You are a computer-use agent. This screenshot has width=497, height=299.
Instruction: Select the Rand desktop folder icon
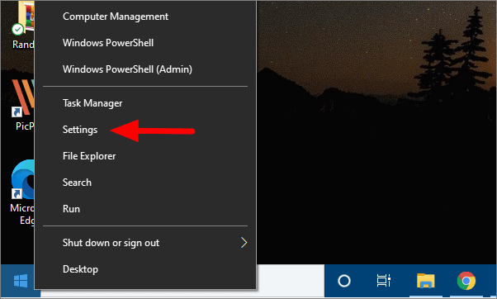coord(23,26)
